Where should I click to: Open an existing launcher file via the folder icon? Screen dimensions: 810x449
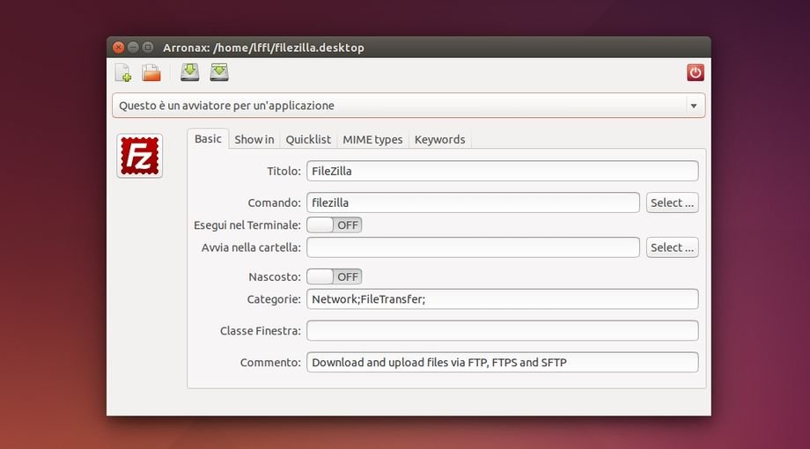coord(151,73)
